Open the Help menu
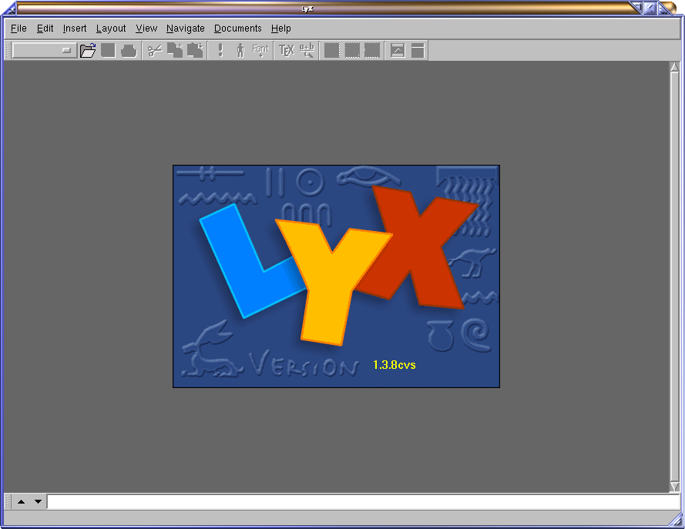This screenshot has height=529, width=685. (x=281, y=28)
